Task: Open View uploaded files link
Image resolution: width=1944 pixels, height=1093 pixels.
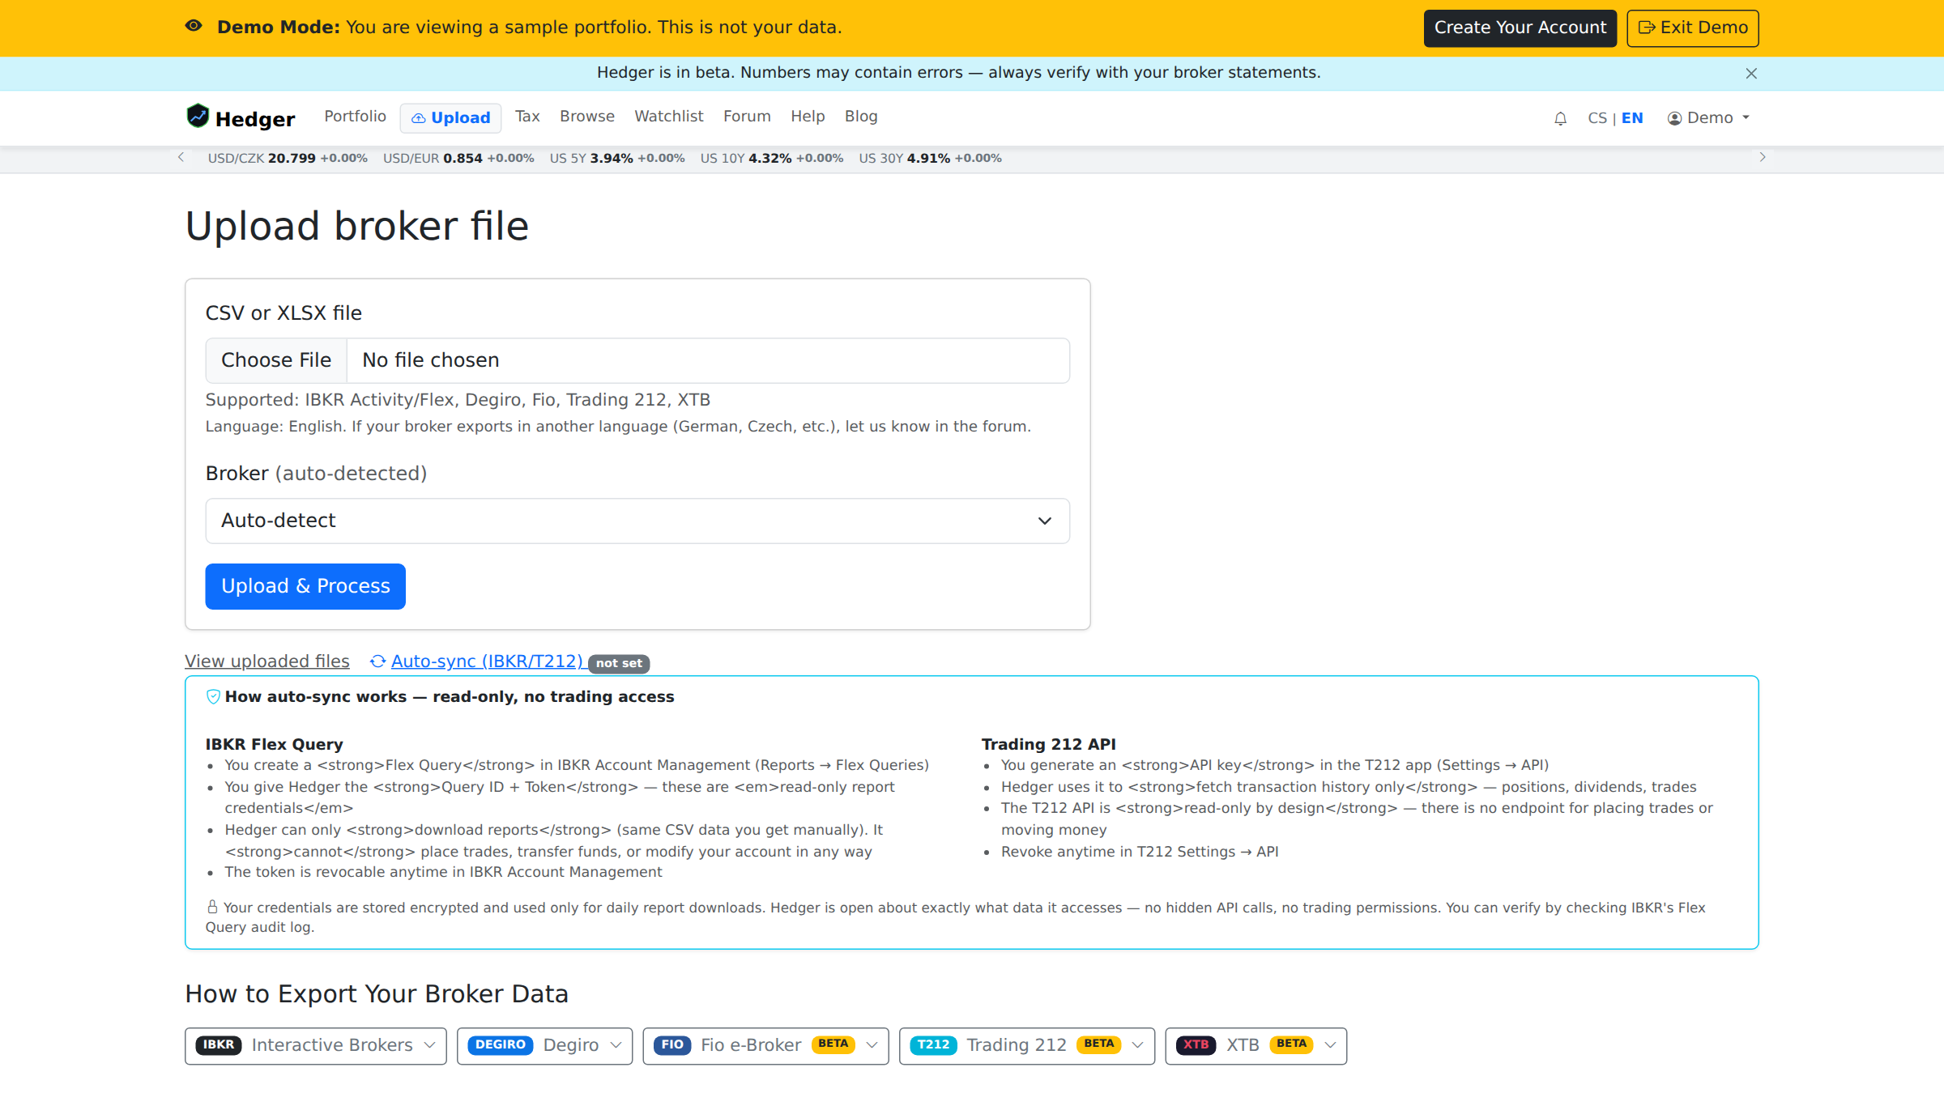Action: click(x=267, y=661)
